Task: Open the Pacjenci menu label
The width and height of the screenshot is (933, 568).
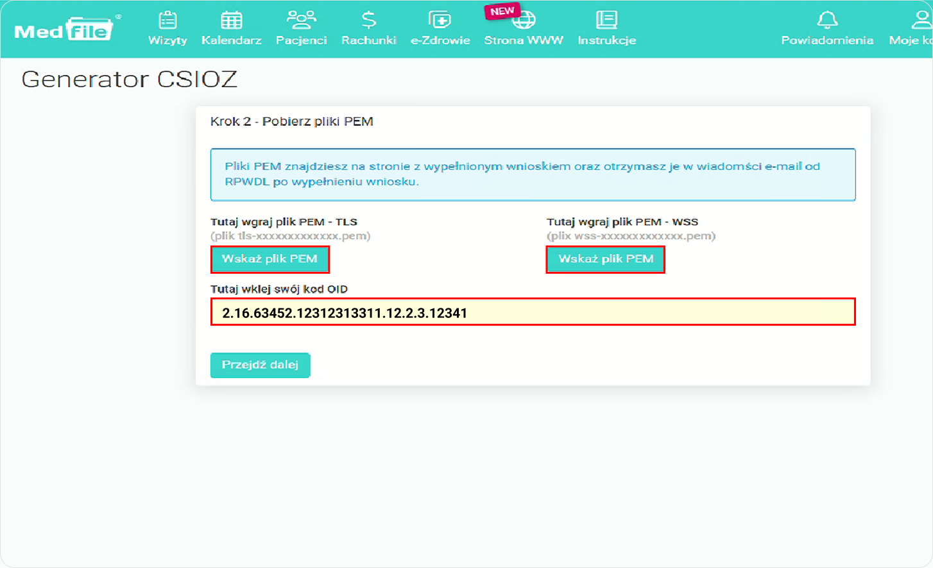Action: coord(301,40)
